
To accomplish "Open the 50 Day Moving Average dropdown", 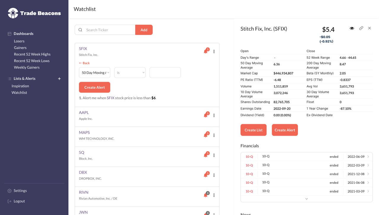I will tap(94, 73).
